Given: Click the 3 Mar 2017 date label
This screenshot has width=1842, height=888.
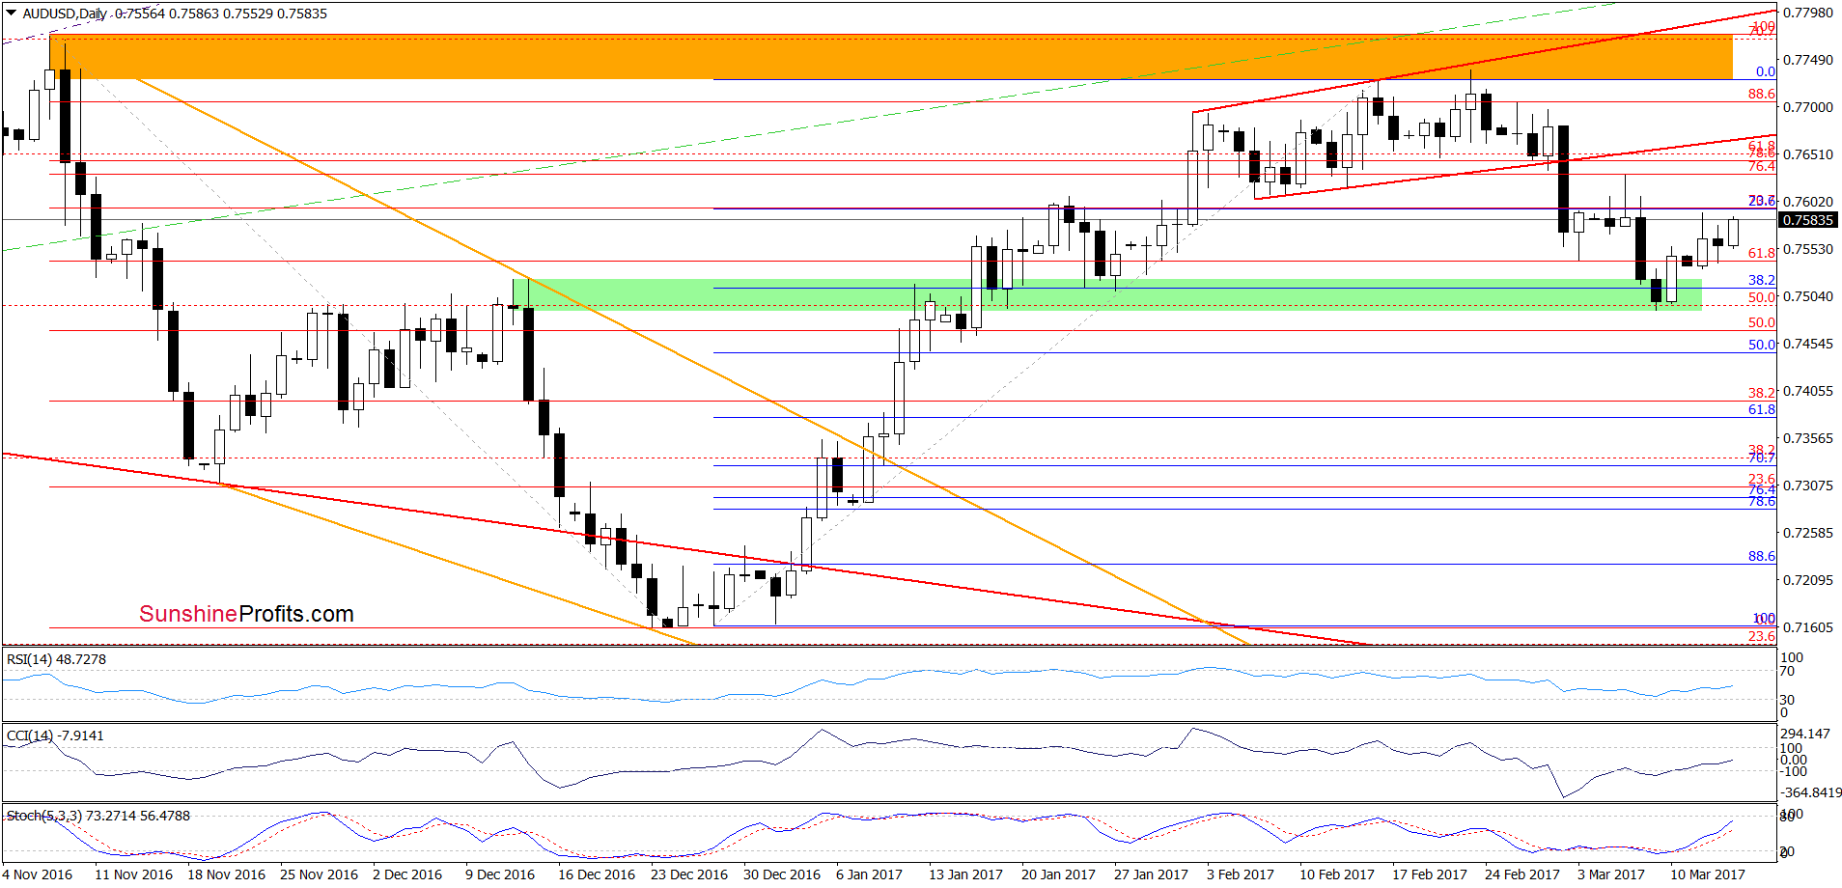Looking at the screenshot, I should [1611, 874].
